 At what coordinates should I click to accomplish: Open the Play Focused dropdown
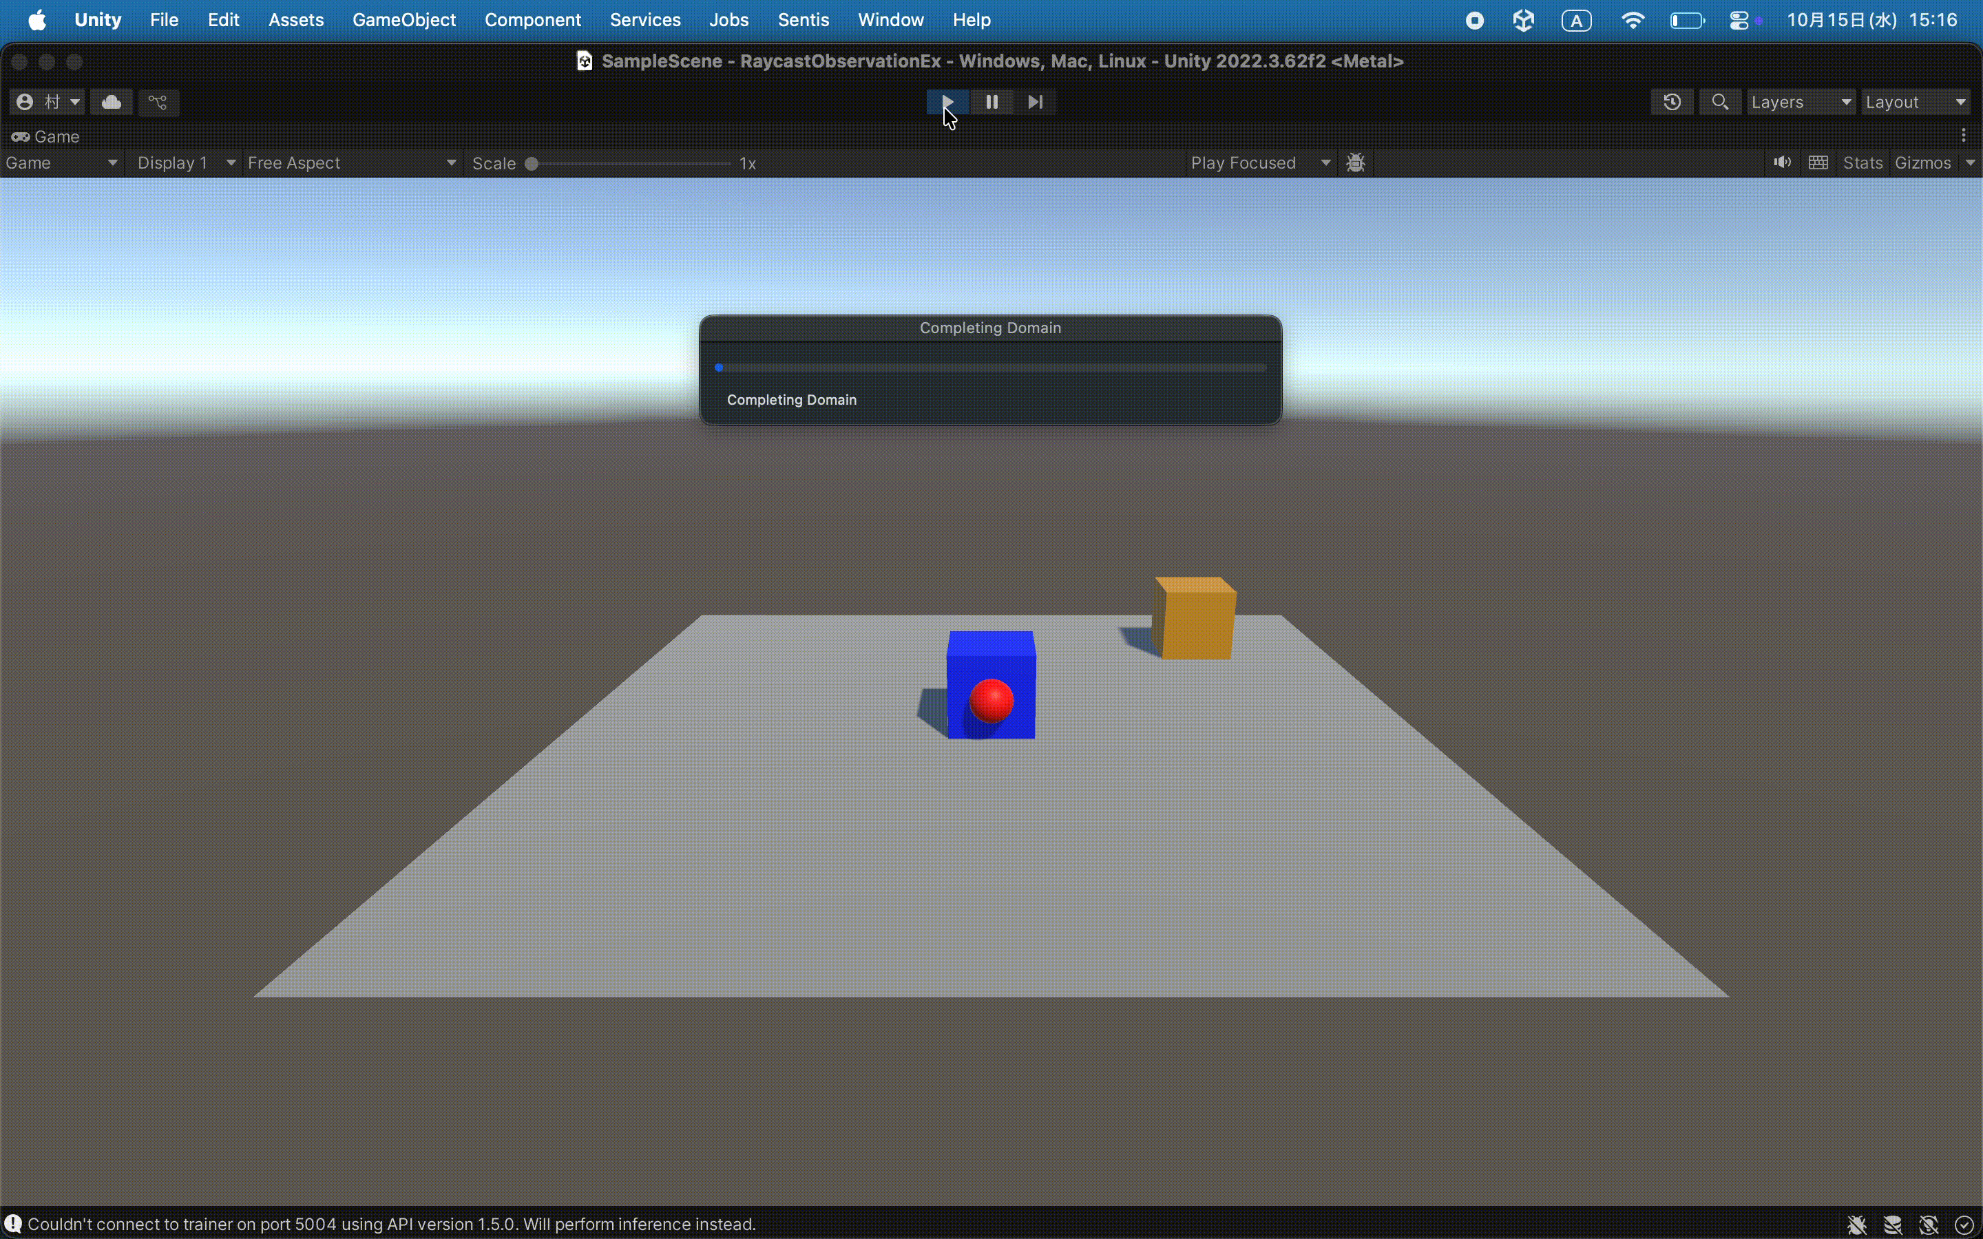1259,163
